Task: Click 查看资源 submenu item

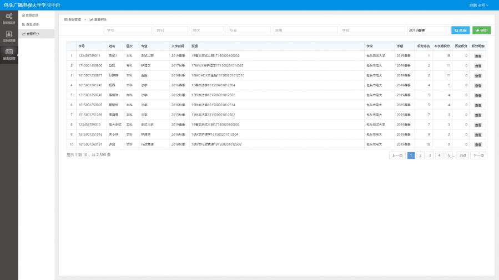Action: [x=31, y=15]
